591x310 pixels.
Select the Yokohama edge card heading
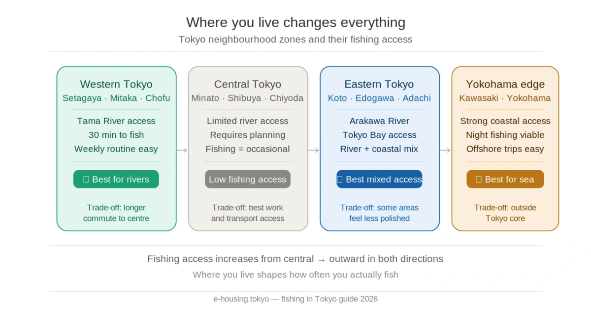point(505,84)
